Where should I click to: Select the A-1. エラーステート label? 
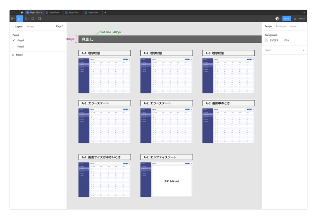point(105,103)
